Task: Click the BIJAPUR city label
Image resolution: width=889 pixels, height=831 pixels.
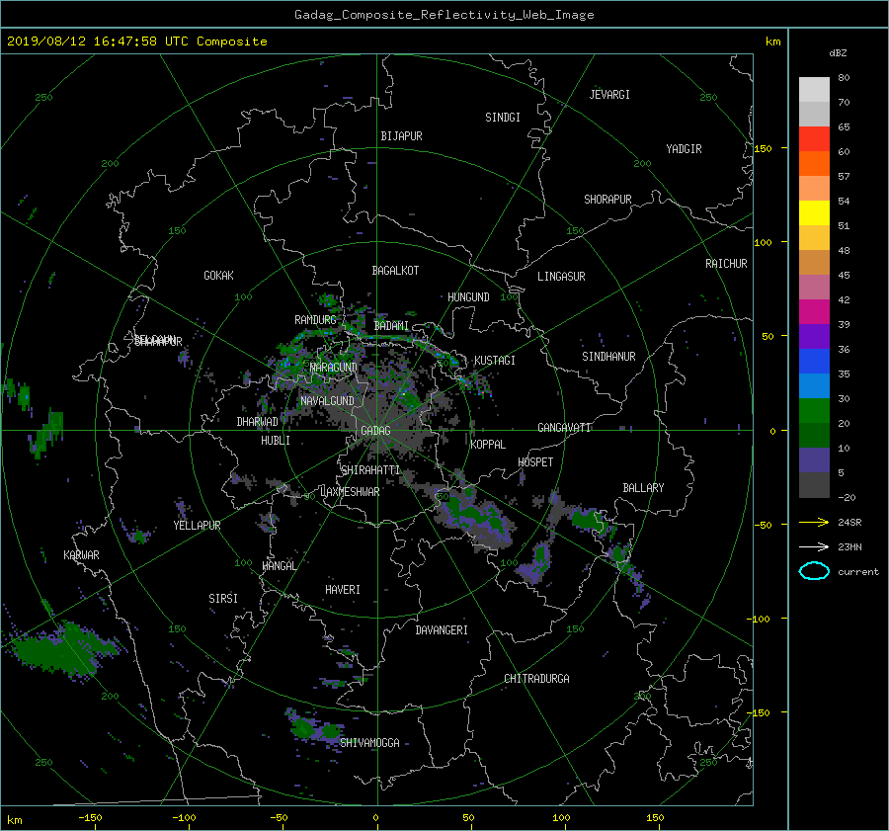Action: coord(401,136)
